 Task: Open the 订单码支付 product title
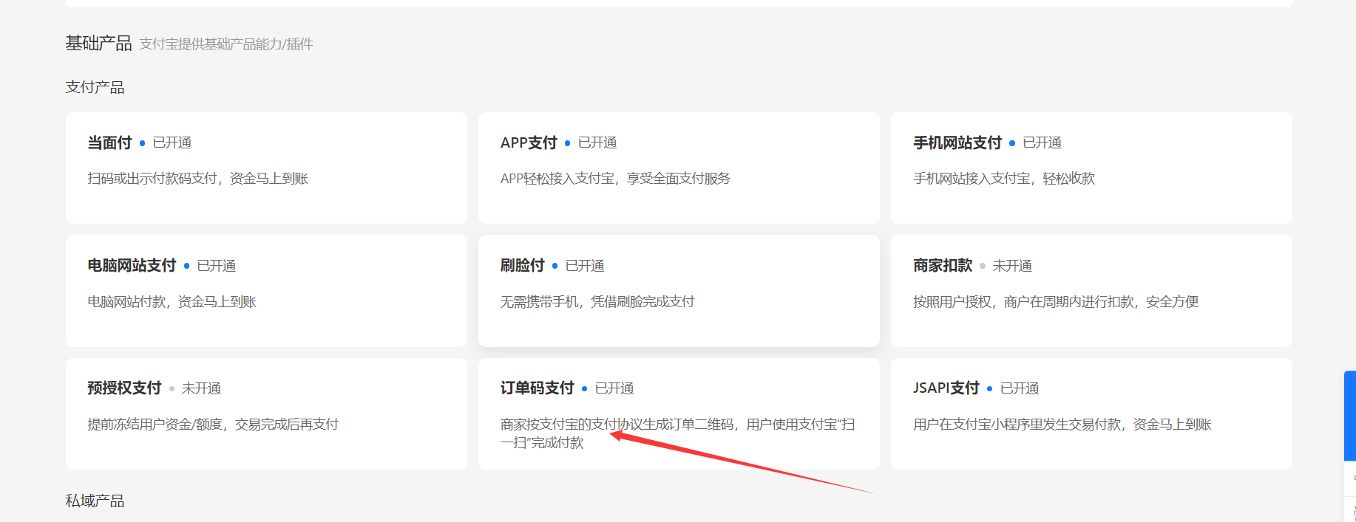tap(538, 388)
